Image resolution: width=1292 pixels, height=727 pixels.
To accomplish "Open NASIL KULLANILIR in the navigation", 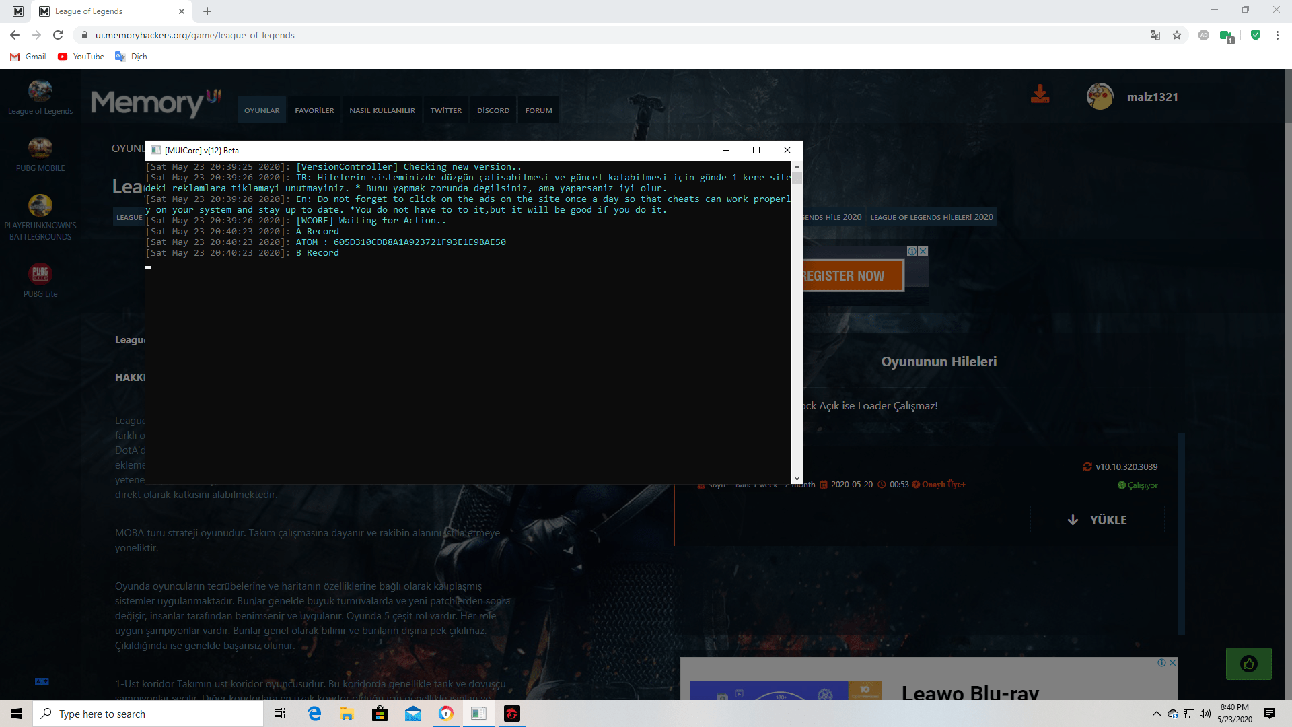I will pos(382,110).
